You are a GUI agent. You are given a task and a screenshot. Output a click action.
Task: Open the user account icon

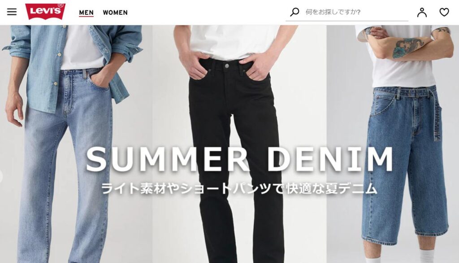pyautogui.click(x=422, y=12)
